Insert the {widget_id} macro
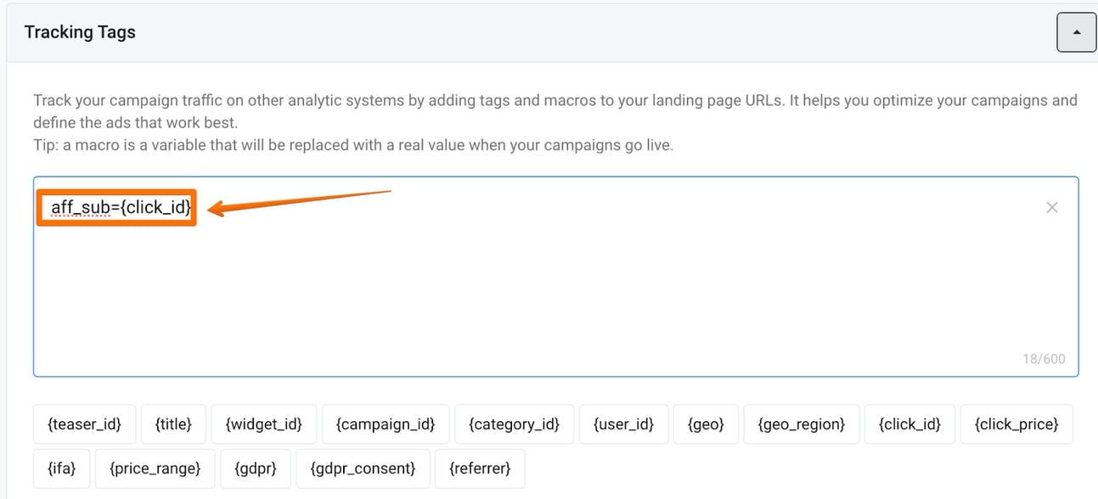Image resolution: width=1098 pixels, height=499 pixels. 264,423
